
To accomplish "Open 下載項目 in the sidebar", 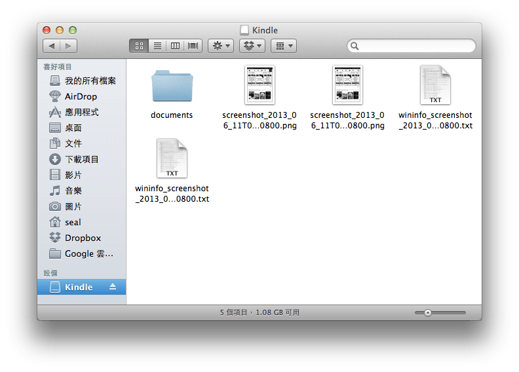I will click(x=82, y=159).
